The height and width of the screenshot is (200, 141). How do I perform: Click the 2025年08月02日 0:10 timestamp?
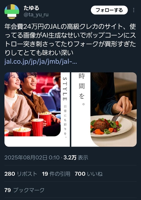coord(32,157)
